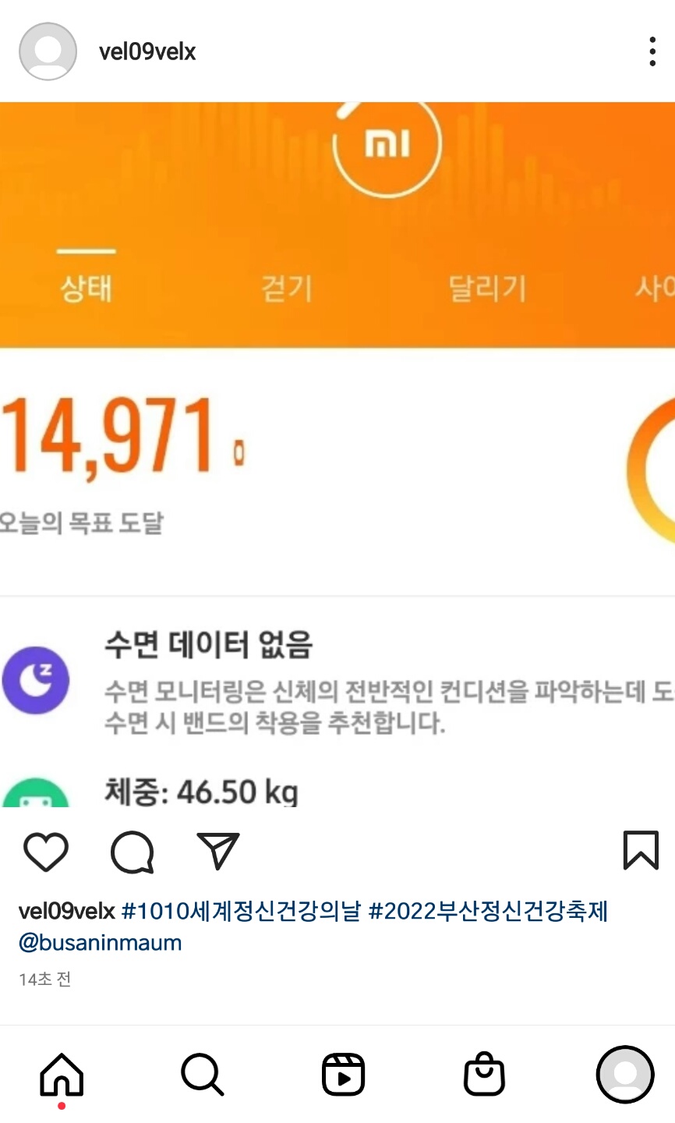
Task: Share the post with the paper plane icon
Action: [218, 850]
